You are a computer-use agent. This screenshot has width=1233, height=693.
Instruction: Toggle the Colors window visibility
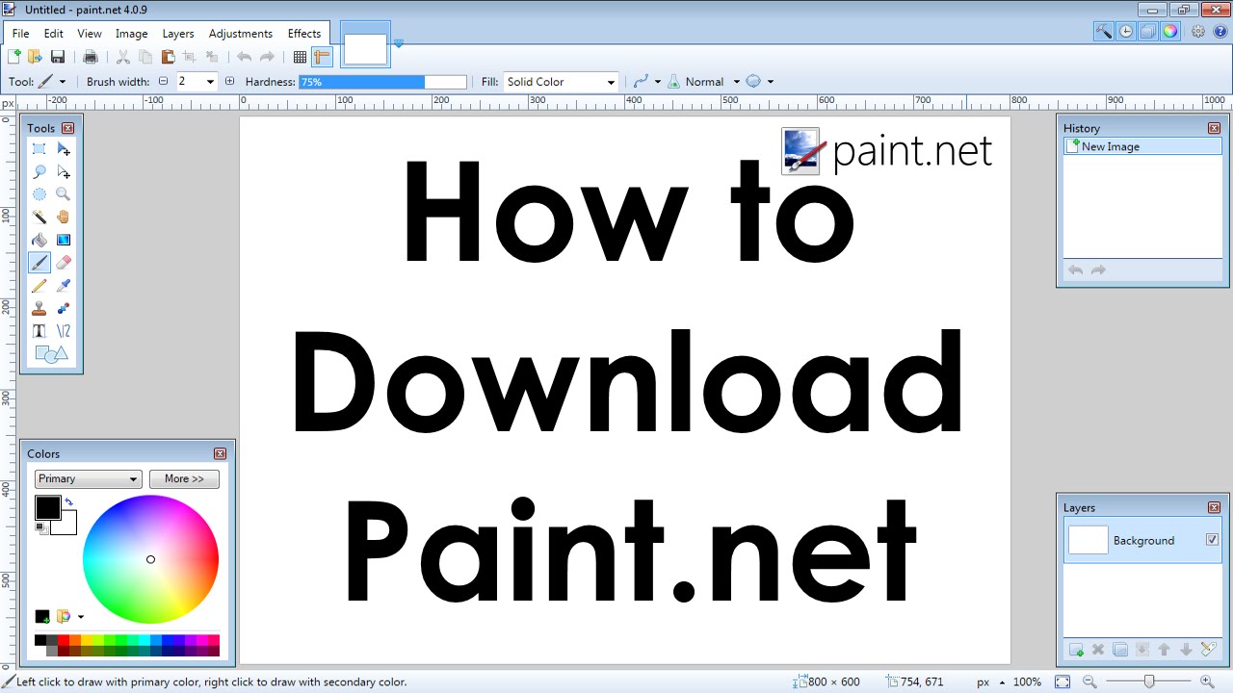pos(1169,32)
